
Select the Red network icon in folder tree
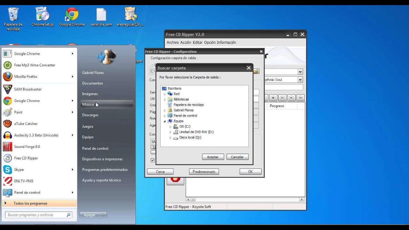tap(170, 94)
